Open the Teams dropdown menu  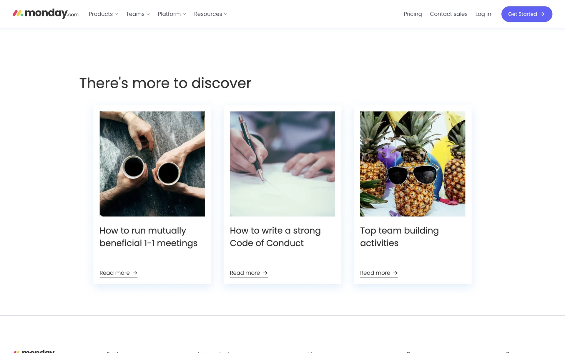[x=138, y=14]
